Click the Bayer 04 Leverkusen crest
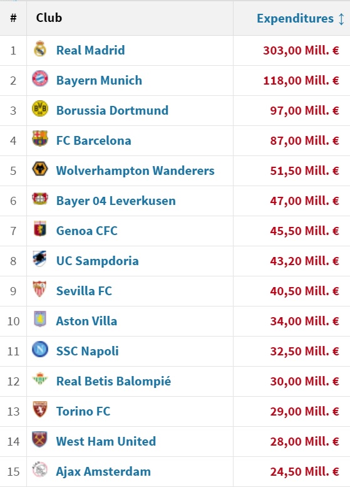This screenshot has height=487, width=350. [x=40, y=199]
